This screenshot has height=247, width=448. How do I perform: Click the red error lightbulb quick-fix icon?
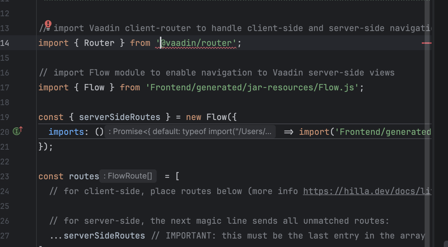point(48,24)
